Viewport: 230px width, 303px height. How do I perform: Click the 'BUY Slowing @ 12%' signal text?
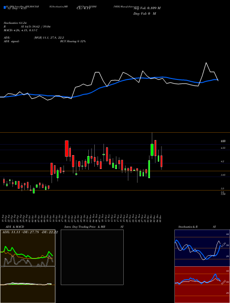tap(73, 41)
